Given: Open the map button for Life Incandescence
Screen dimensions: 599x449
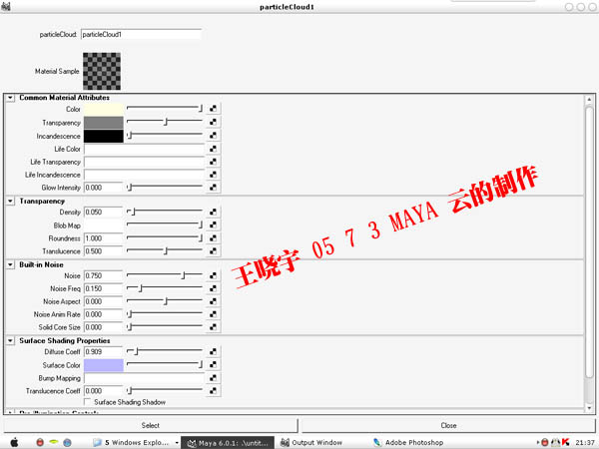Looking at the screenshot, I should [x=214, y=175].
